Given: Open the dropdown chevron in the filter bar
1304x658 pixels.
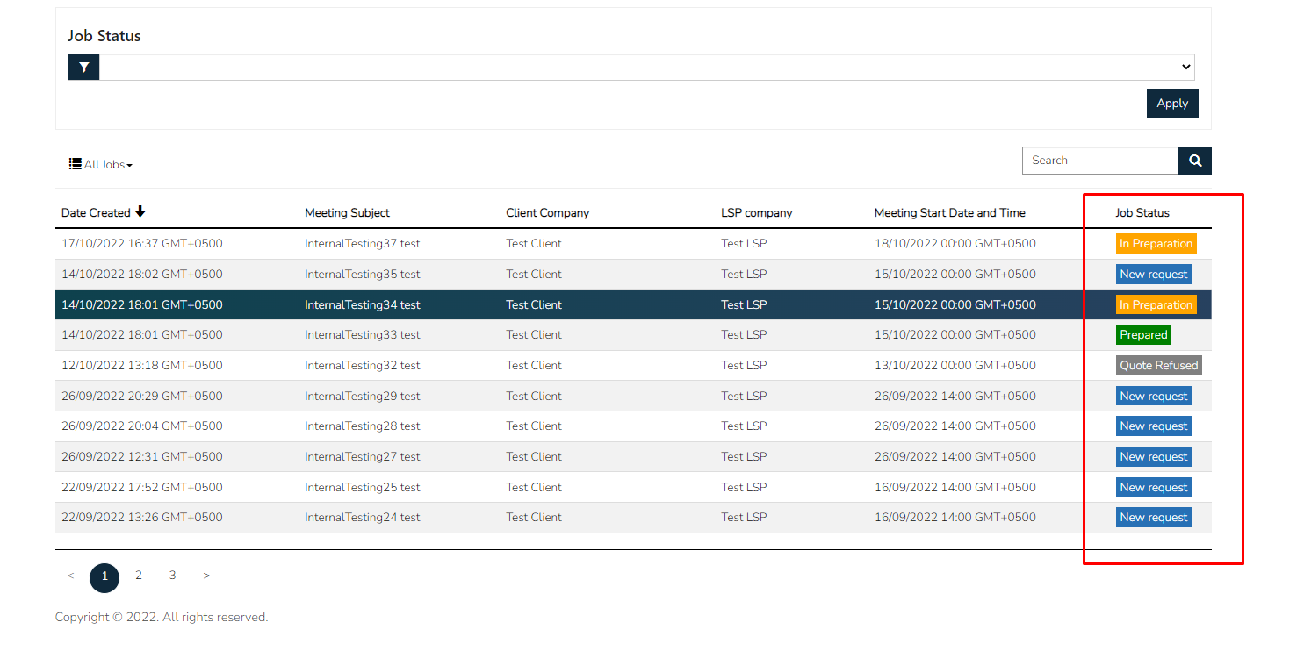Looking at the screenshot, I should coord(1186,67).
